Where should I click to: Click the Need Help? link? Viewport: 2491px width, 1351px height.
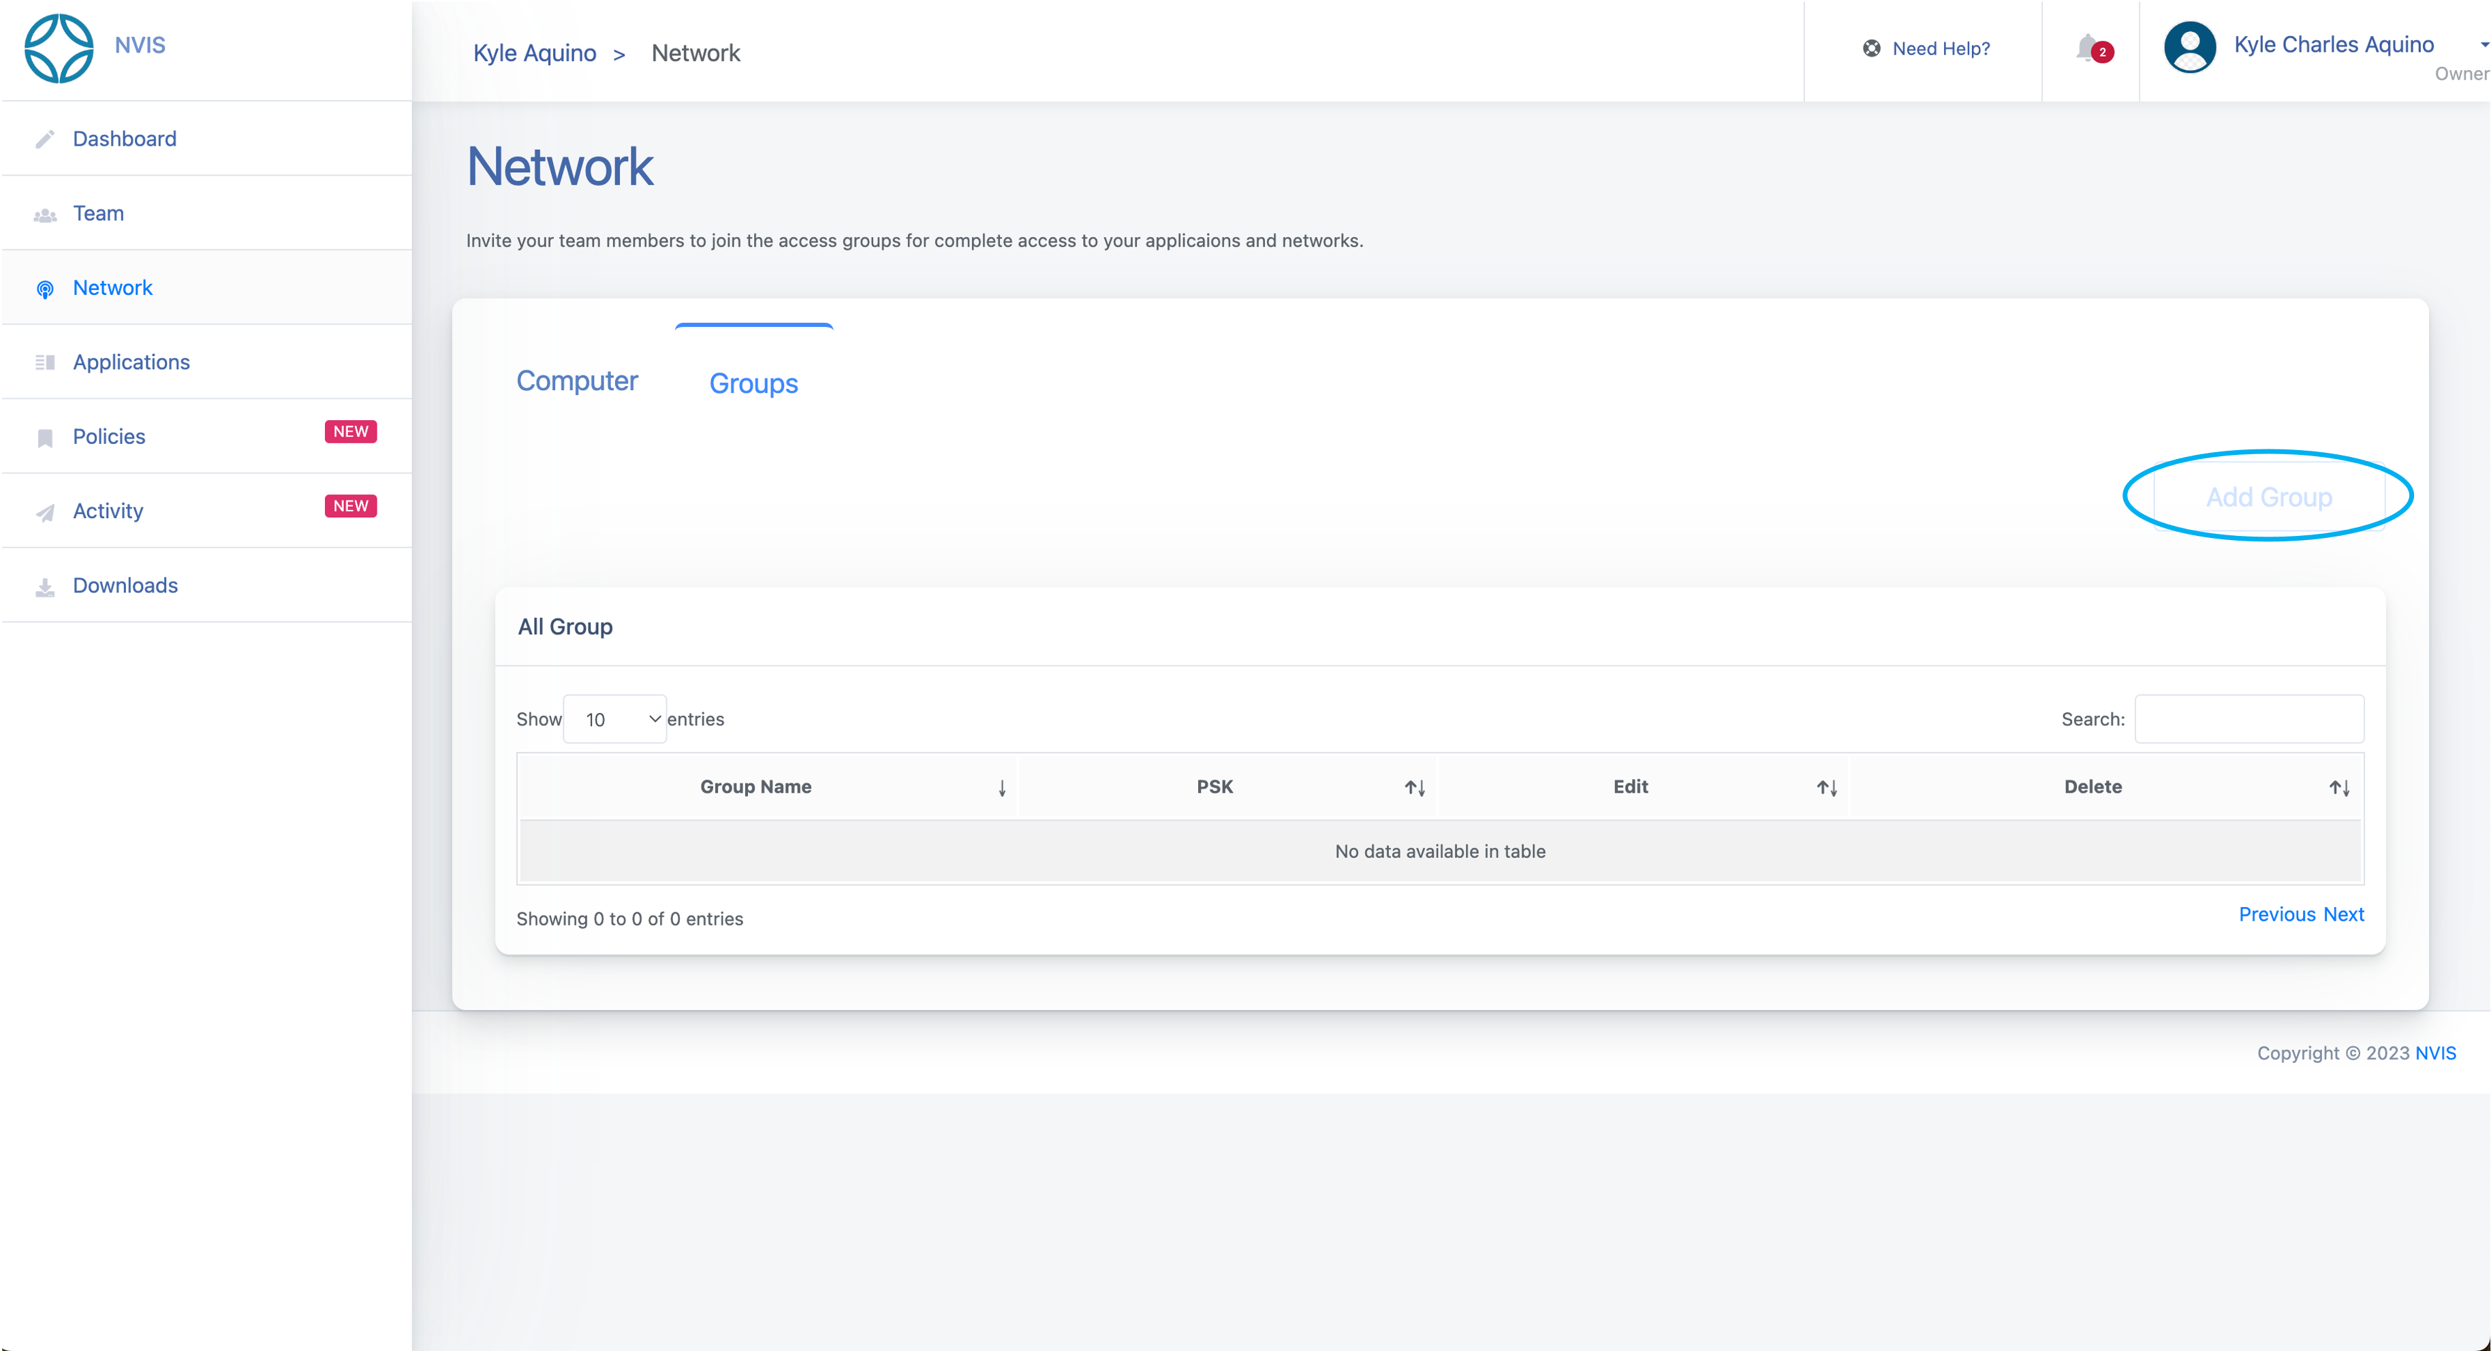pyautogui.click(x=1940, y=49)
